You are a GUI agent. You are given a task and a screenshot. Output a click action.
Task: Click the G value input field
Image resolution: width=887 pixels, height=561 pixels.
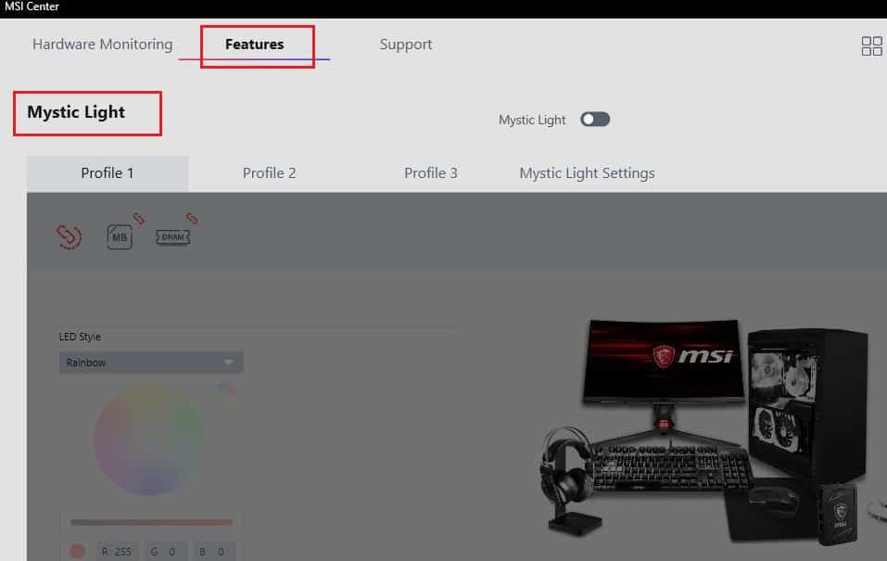coord(166,552)
